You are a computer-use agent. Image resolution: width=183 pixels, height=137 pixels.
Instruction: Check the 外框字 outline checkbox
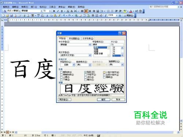(x=86, y=75)
